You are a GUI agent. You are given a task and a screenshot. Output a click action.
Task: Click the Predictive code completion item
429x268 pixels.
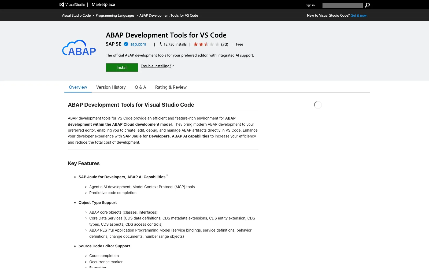(x=113, y=193)
